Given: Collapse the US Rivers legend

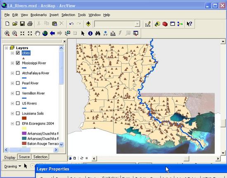Looking at the screenshot, I should (12, 103).
